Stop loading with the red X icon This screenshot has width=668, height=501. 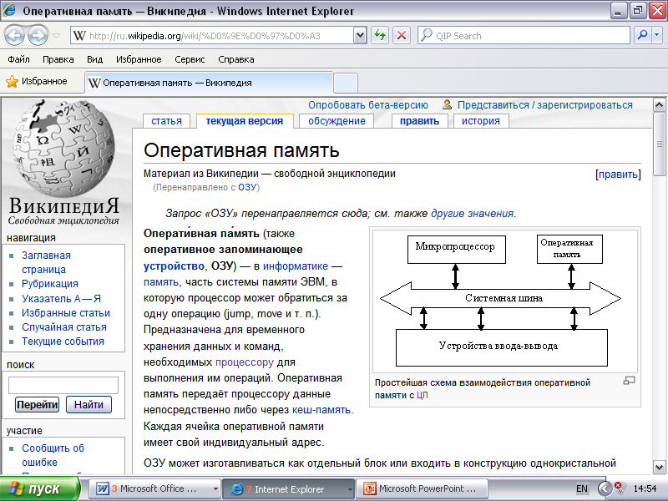[402, 35]
